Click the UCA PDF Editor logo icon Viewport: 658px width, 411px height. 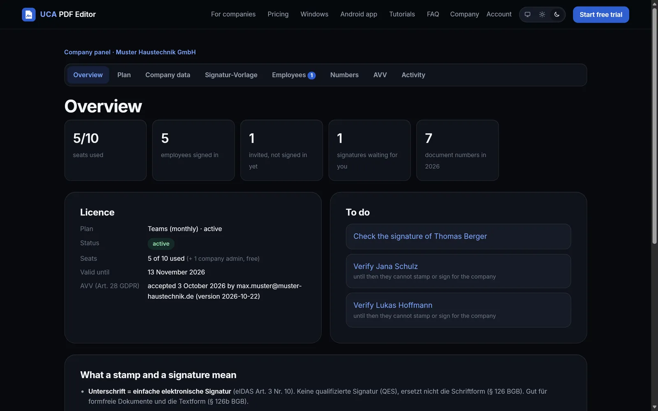[x=29, y=14]
